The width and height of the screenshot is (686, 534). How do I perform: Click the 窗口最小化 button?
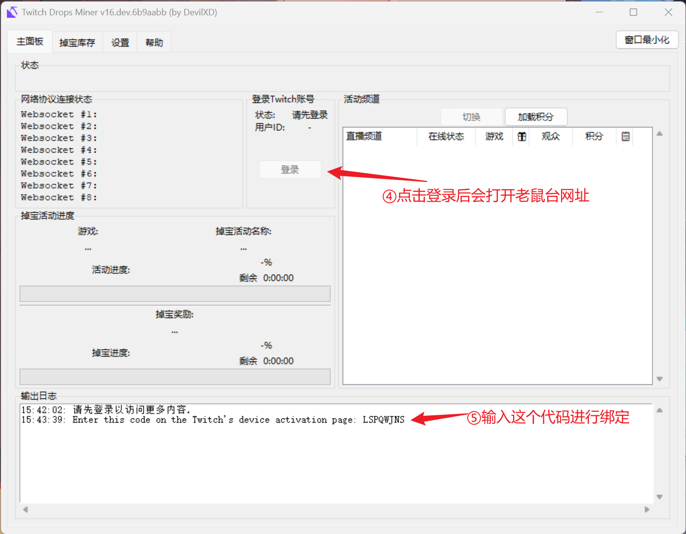(x=647, y=40)
